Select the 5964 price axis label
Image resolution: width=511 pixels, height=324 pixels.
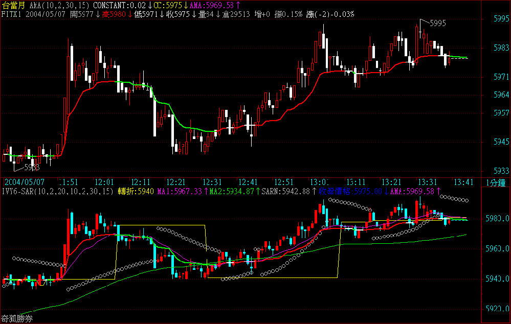[x=501, y=95]
